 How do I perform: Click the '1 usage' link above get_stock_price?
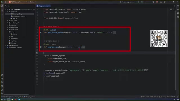click(53, 30)
